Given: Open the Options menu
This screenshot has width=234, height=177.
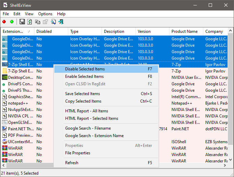Looking at the screenshot, I should point(45,14).
